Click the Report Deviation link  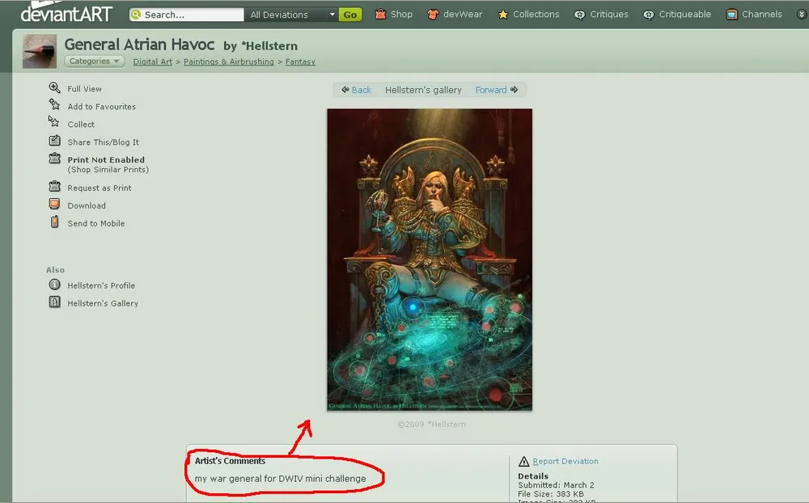coord(565,461)
